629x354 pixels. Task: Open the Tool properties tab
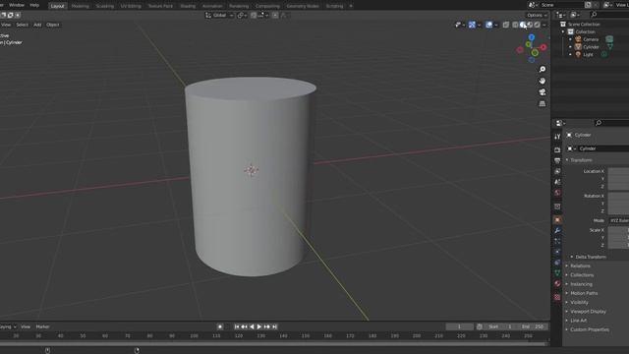coord(557,137)
